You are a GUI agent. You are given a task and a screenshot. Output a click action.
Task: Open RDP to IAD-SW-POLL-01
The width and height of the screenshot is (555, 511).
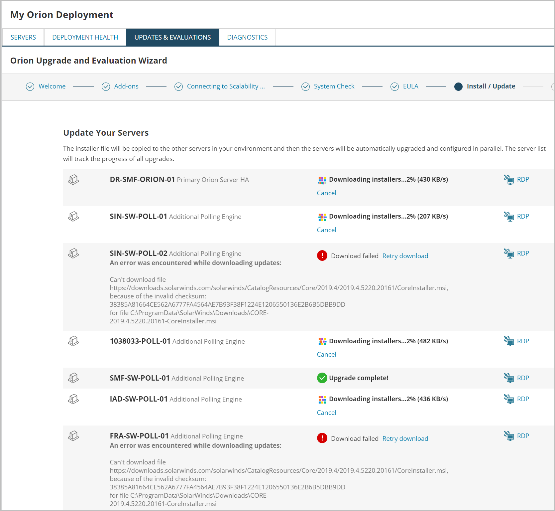[x=523, y=399]
